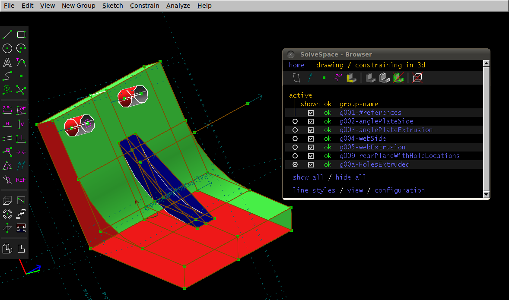Activate group g005-webExtrusion radio button
This screenshot has width=509, height=300.
click(295, 147)
